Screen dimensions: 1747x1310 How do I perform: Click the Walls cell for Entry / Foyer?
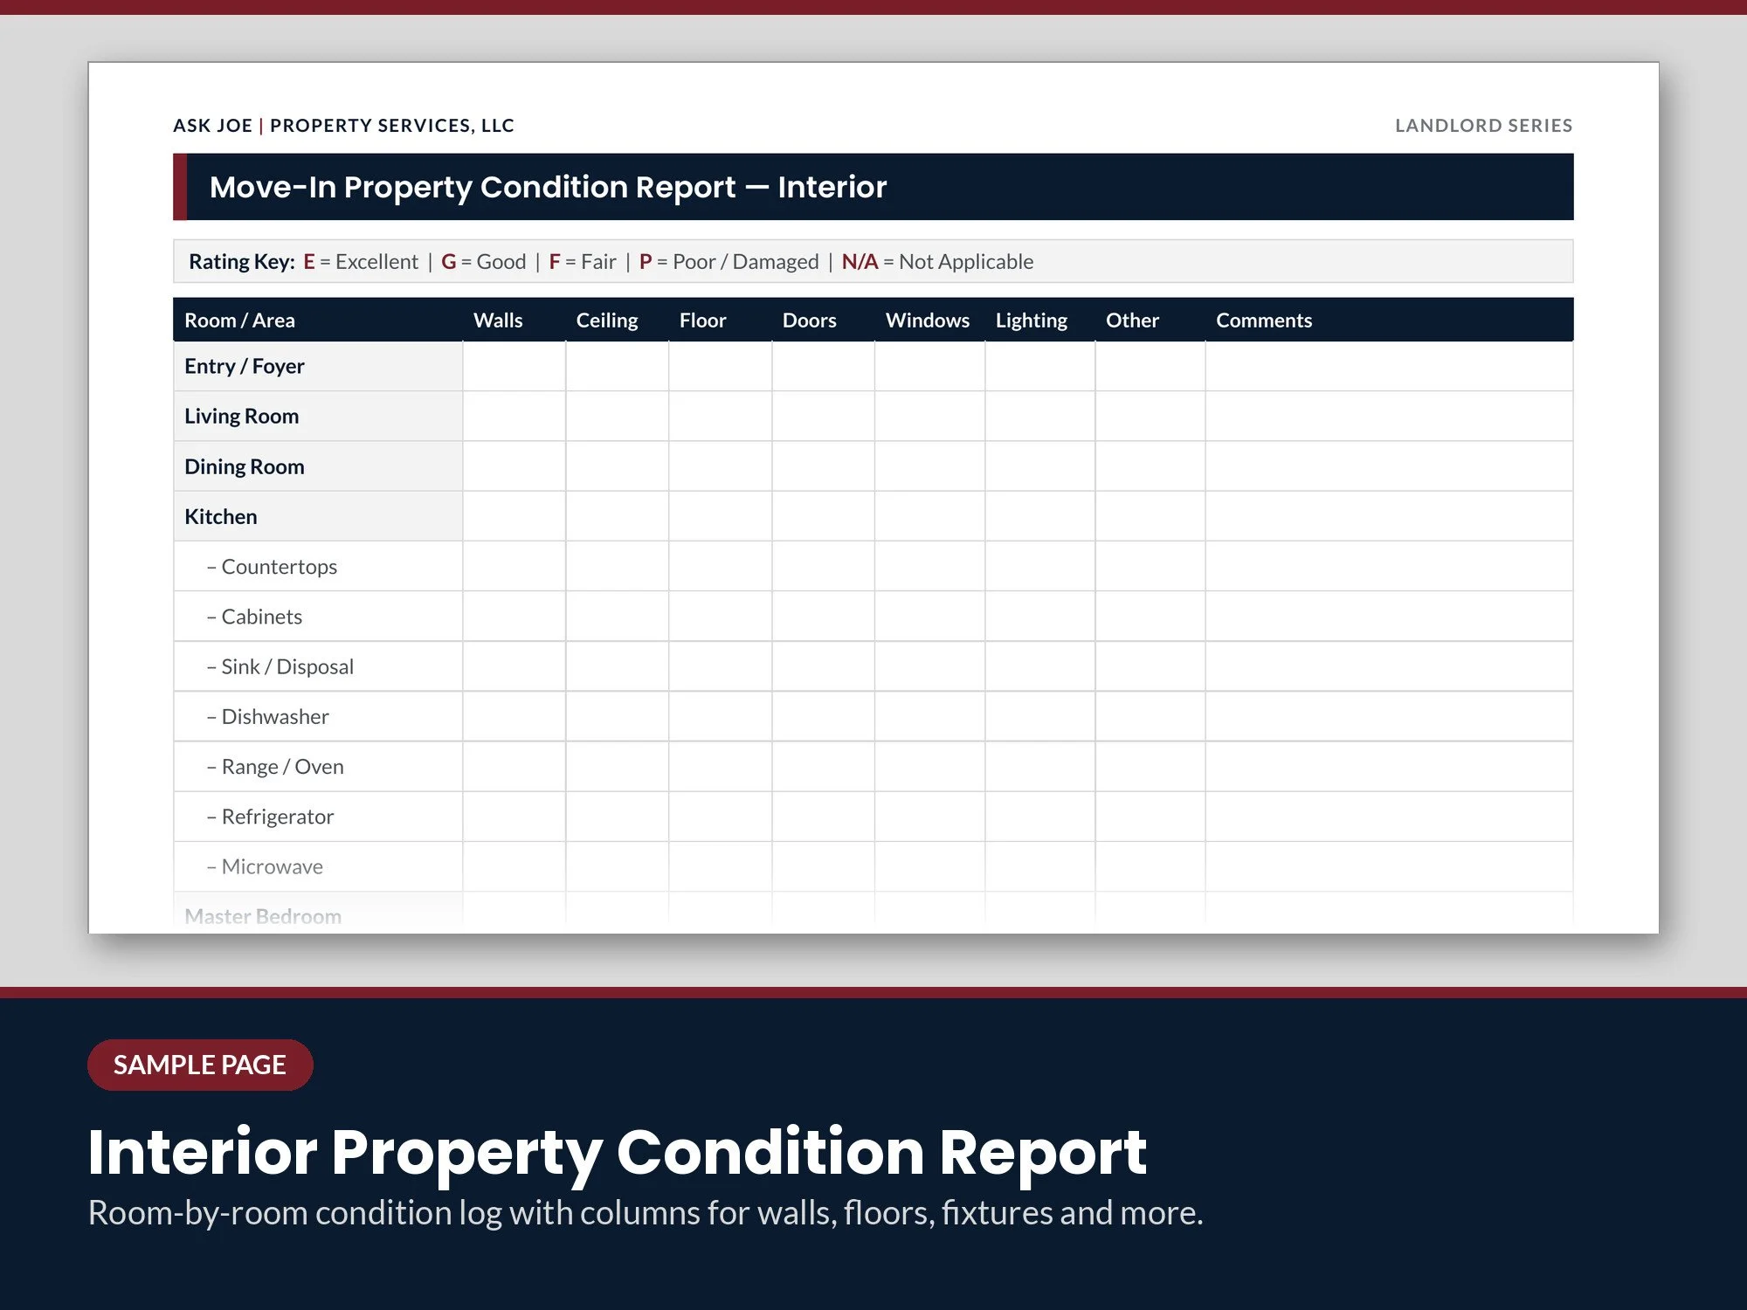coord(514,366)
